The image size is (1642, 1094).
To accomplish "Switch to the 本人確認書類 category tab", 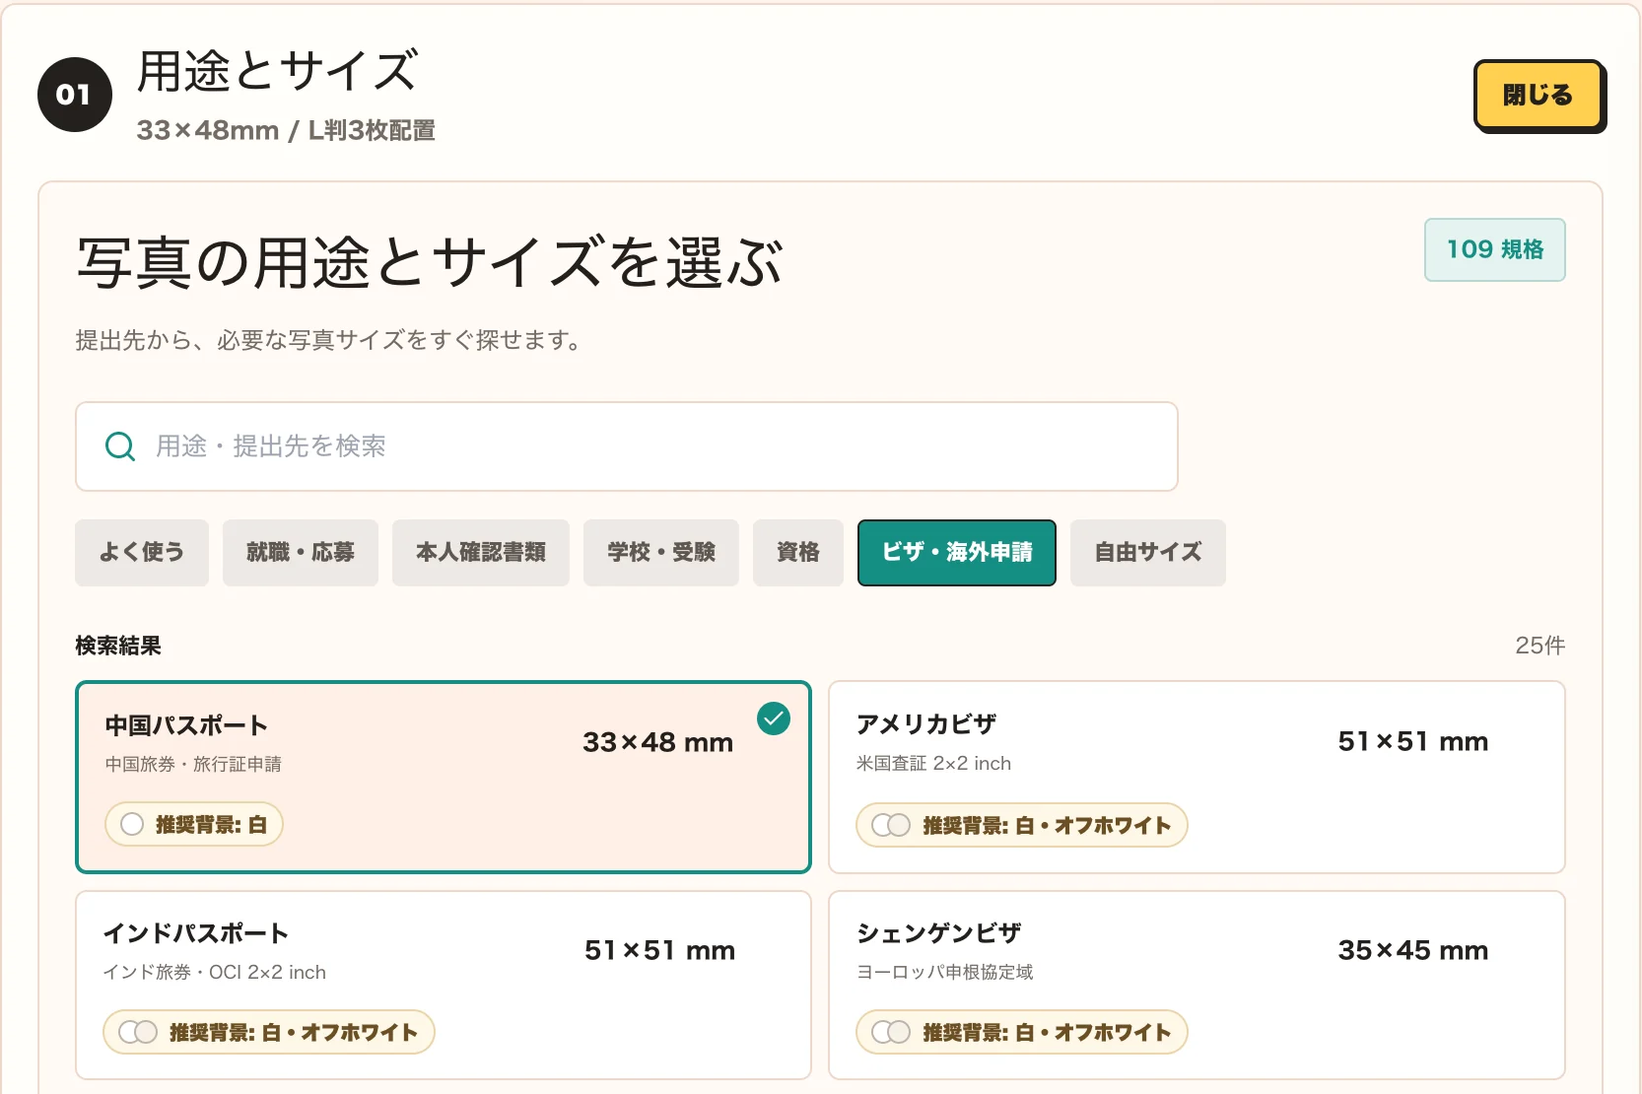I will pos(481,552).
